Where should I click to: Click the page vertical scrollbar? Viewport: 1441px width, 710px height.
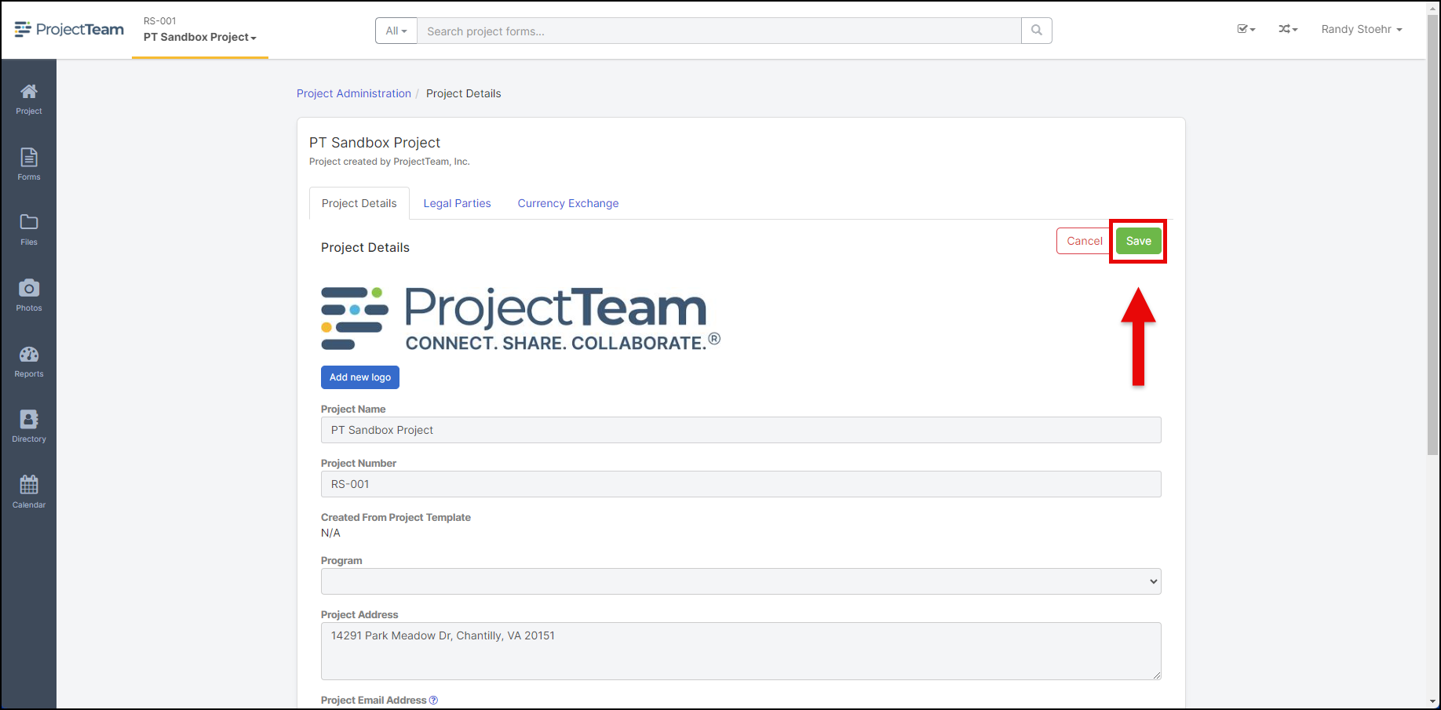click(x=1433, y=235)
